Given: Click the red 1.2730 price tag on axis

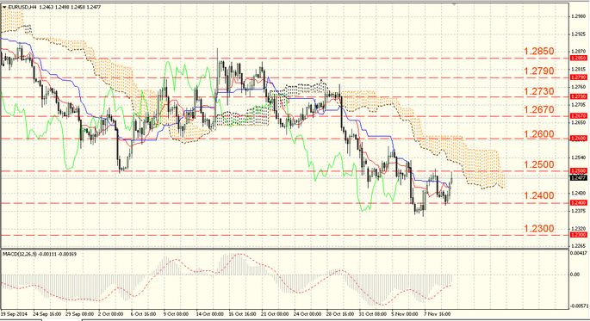Looking at the screenshot, I should click(x=579, y=96).
